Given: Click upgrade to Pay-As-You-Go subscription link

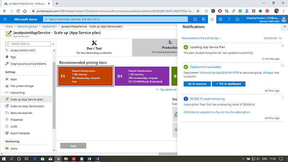Looking at the screenshot, I should coord(217,112).
